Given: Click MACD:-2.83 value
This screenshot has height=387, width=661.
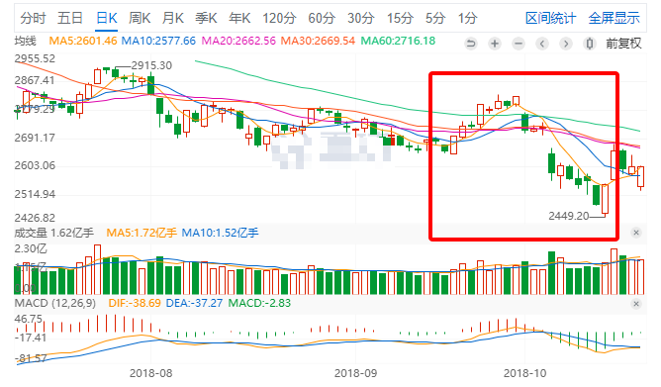Looking at the screenshot, I should point(259,303).
